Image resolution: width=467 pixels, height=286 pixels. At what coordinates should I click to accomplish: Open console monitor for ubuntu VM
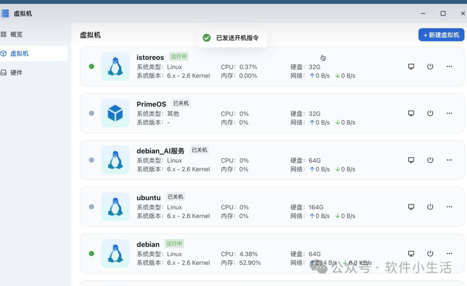click(x=411, y=207)
